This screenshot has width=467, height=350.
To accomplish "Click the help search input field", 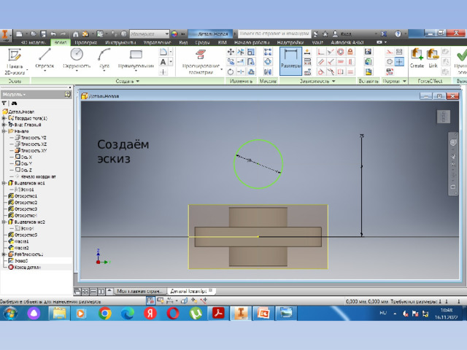I will click(274, 34).
